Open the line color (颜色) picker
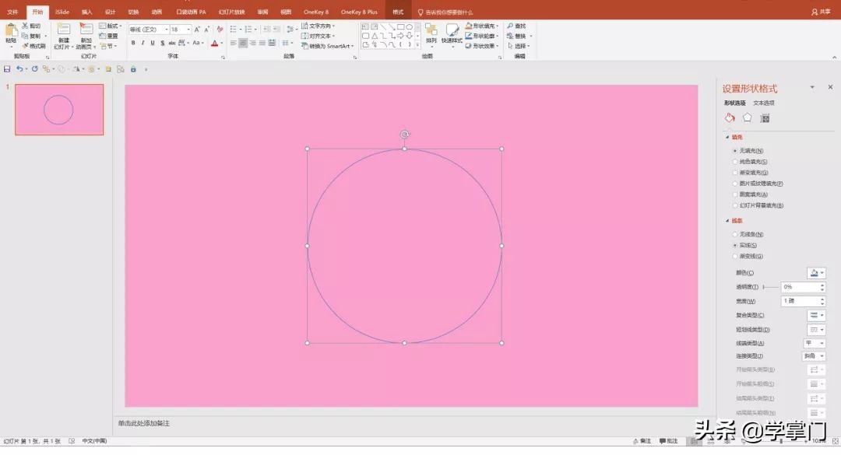This screenshot has width=841, height=455. [816, 273]
